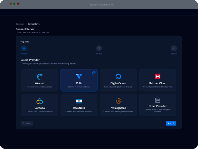
Task: Click 'Choose your server provider' description text
Action: point(48,63)
